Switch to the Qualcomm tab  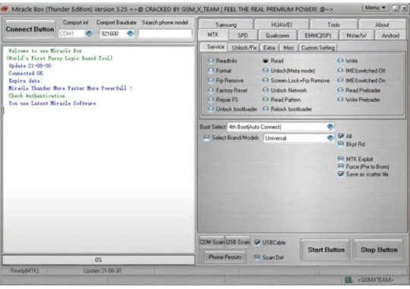click(277, 35)
